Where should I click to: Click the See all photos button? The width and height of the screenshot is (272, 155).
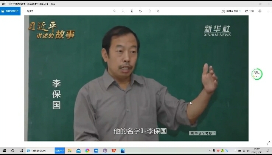(x=10, y=11)
